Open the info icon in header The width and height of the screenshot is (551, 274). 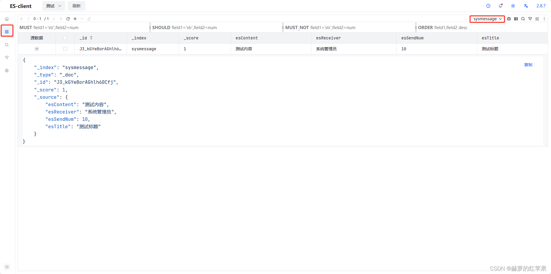click(488, 6)
